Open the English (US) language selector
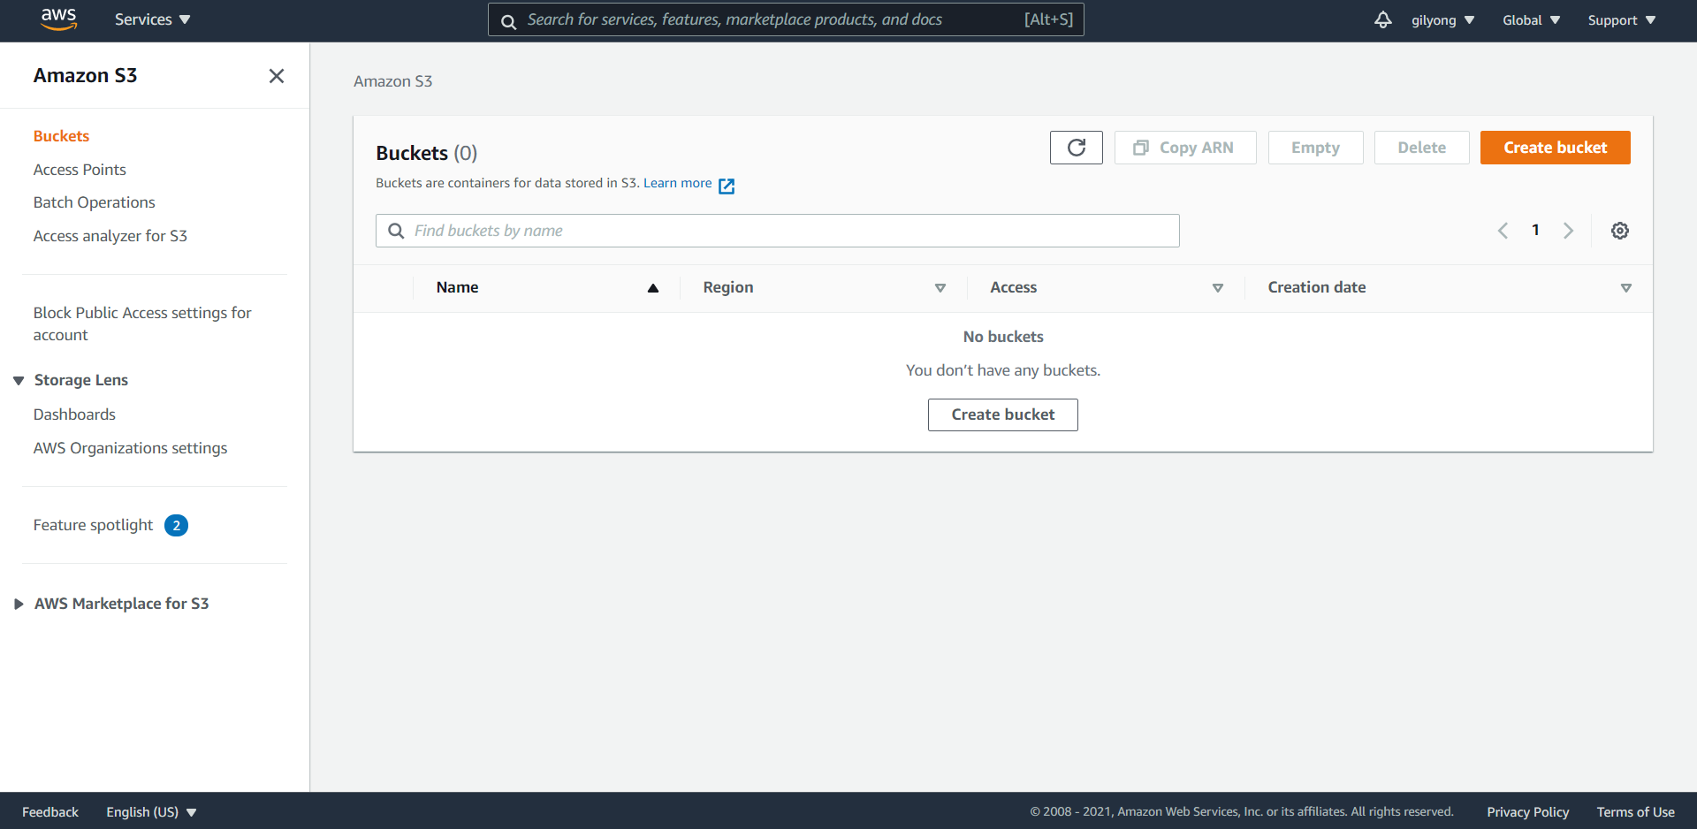The width and height of the screenshot is (1697, 829). click(x=151, y=812)
